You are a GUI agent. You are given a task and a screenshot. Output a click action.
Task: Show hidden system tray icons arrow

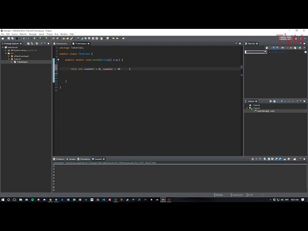pos(270,200)
